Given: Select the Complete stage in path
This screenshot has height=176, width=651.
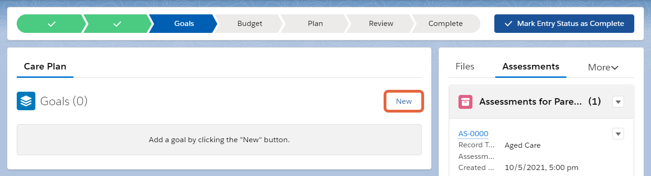Looking at the screenshot, I should (445, 24).
